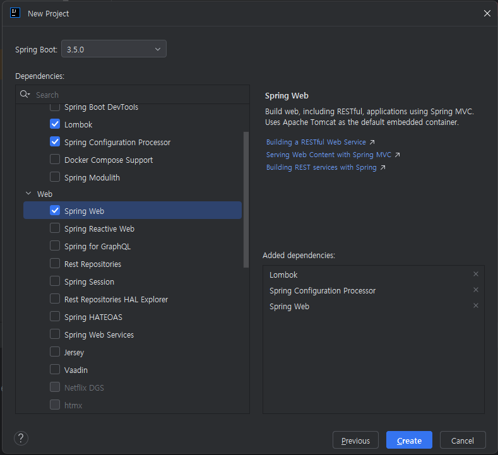The image size is (498, 455).
Task: Select the Spring Boot DevTools row label
Action: click(101, 107)
